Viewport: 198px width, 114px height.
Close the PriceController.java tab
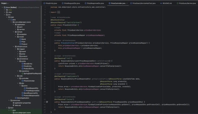coord(127,3)
